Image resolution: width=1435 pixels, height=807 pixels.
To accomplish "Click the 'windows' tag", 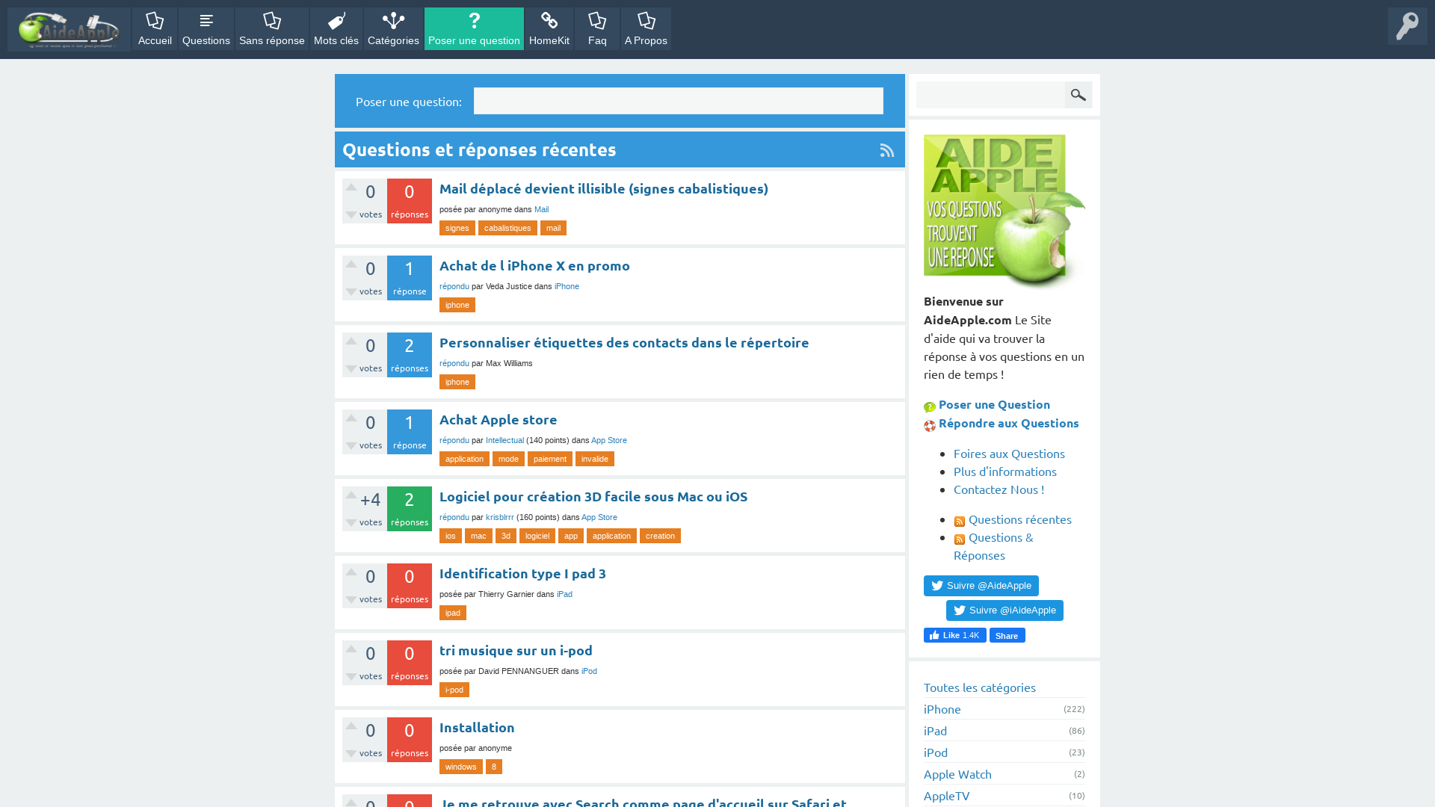I will click(461, 767).
